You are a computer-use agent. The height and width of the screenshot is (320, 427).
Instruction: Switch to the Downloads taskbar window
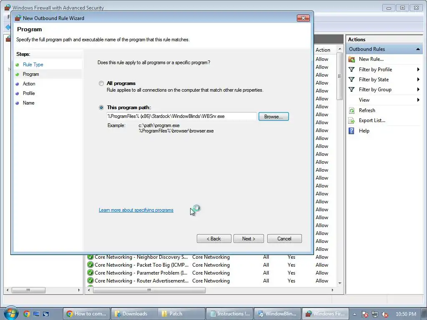point(134,314)
